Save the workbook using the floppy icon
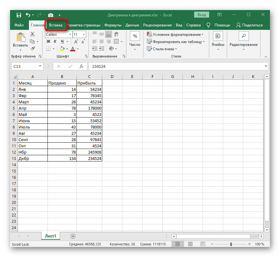This screenshot has height=257, width=280. 19,15
